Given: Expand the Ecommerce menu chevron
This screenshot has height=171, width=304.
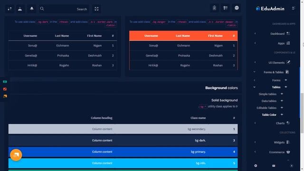Looking at the screenshot, I should click(x=255, y=152).
